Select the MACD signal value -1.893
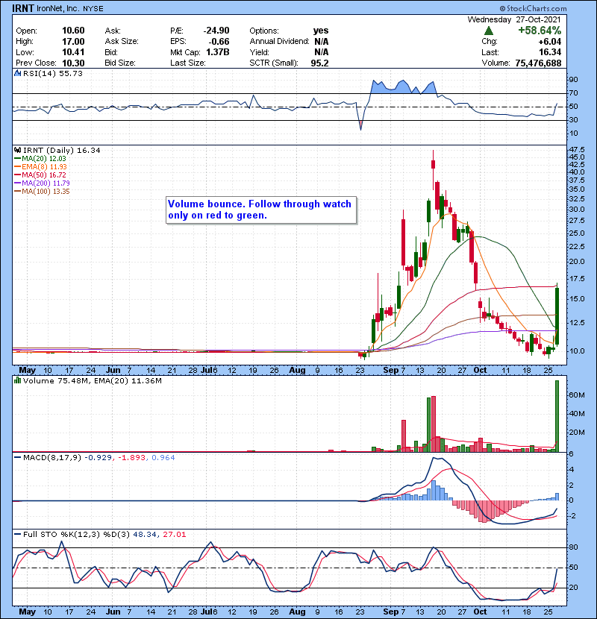 tap(131, 457)
